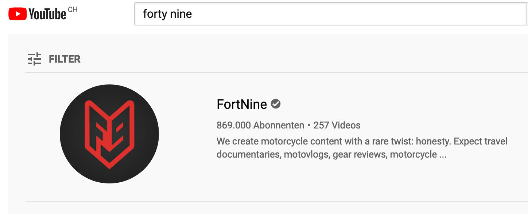Click the word "honesty" in channel description
Image resolution: width=528 pixels, height=214 pixels.
(434, 141)
